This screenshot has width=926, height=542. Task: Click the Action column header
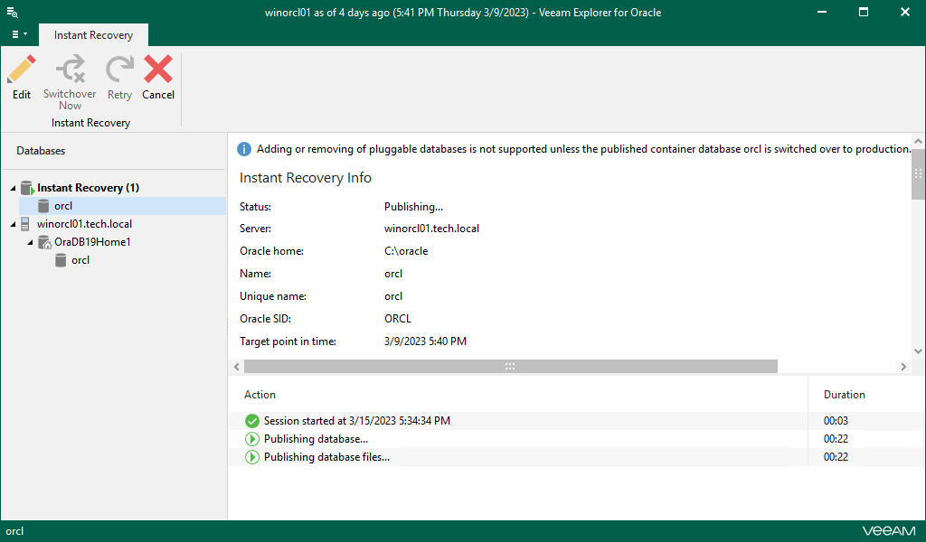[x=260, y=395]
